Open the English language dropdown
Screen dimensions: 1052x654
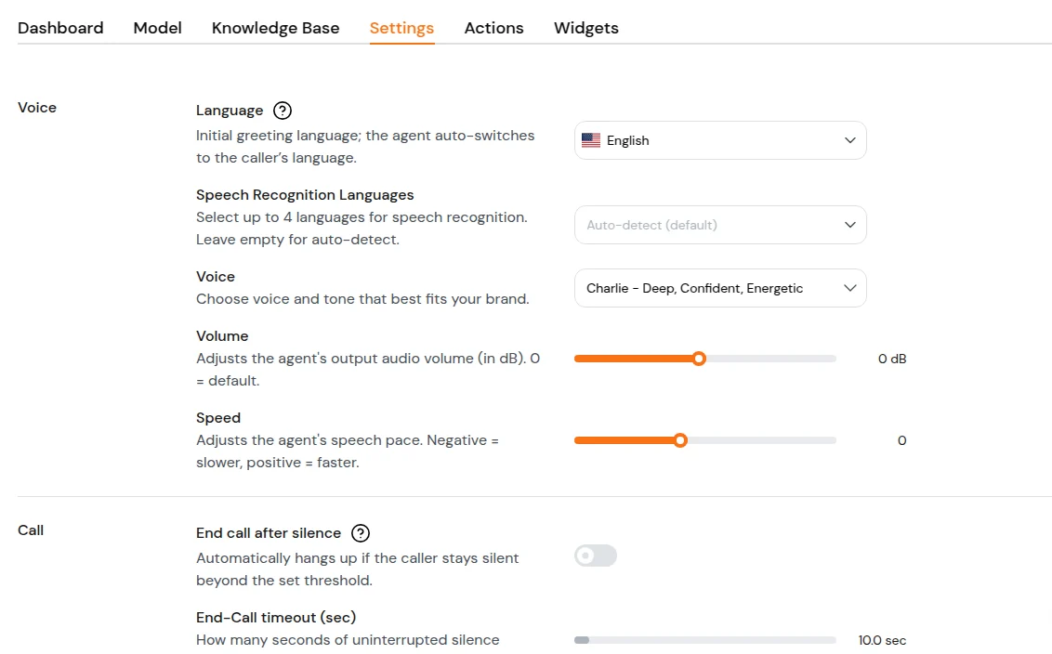pyautogui.click(x=720, y=140)
